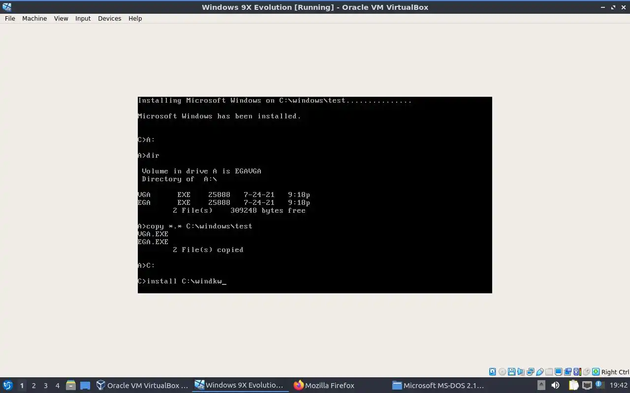630x393 pixels.
Task: Click the recording status icon
Action: click(x=567, y=372)
